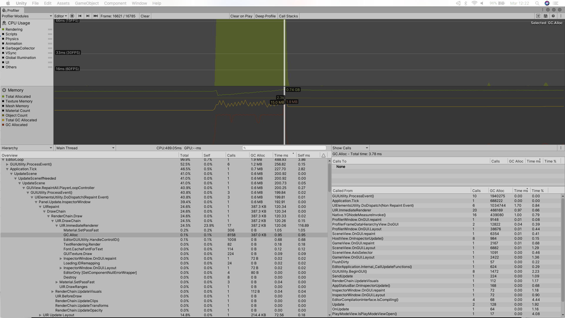
Task: Open Show Calls dropdown
Action: click(350, 148)
